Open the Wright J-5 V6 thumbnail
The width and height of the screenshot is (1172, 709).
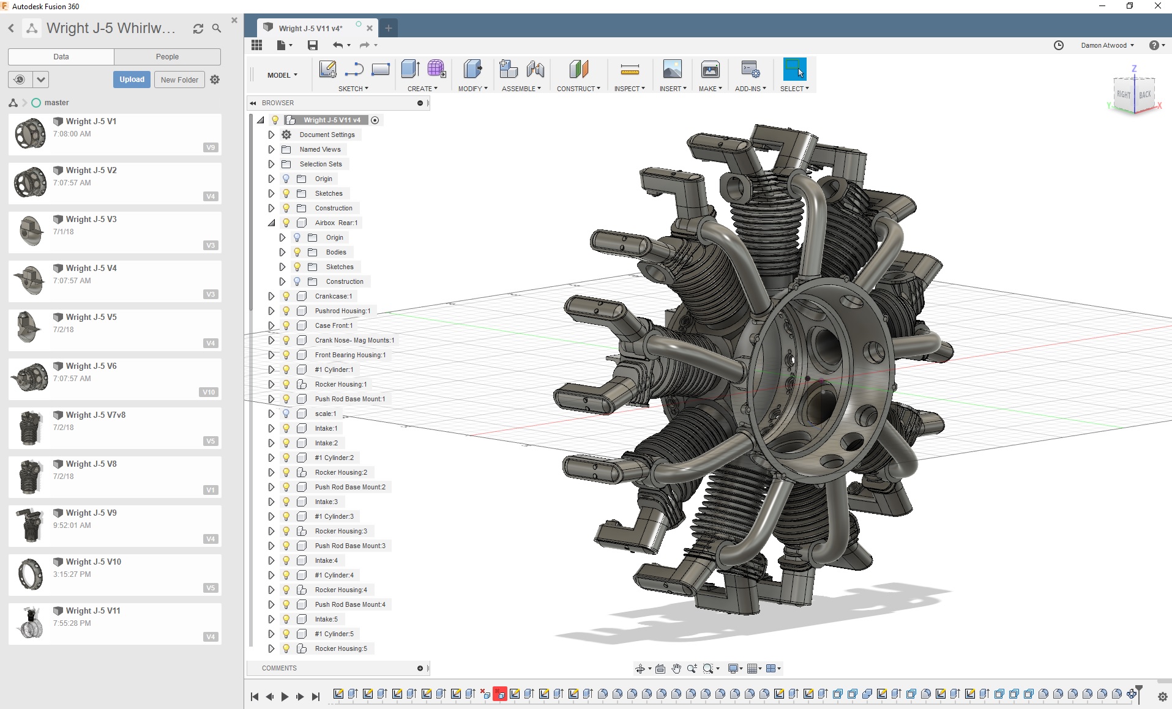30,378
